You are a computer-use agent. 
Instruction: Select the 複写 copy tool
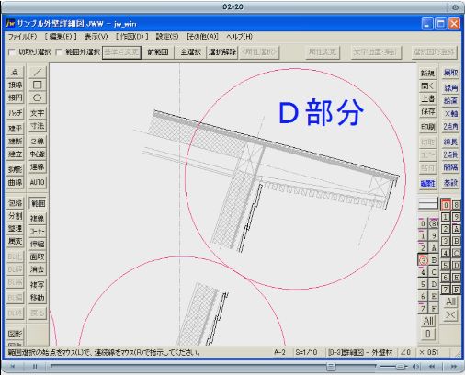tap(37, 285)
